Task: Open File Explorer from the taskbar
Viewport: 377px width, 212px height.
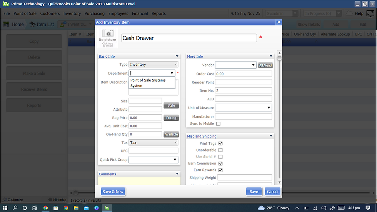Action: tap(76, 208)
